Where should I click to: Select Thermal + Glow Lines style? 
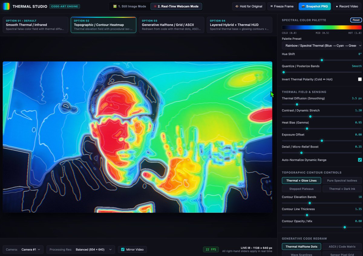click(302, 181)
